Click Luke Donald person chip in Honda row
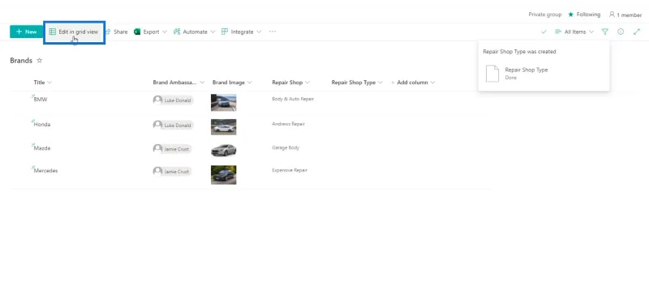649x306 pixels. point(173,125)
